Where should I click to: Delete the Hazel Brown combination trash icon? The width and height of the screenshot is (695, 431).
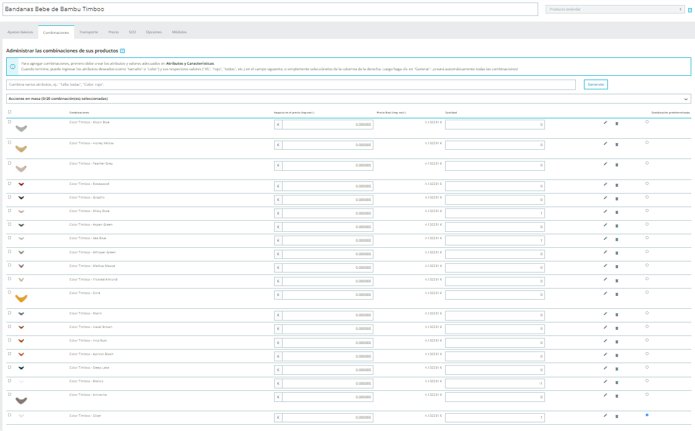tap(617, 328)
